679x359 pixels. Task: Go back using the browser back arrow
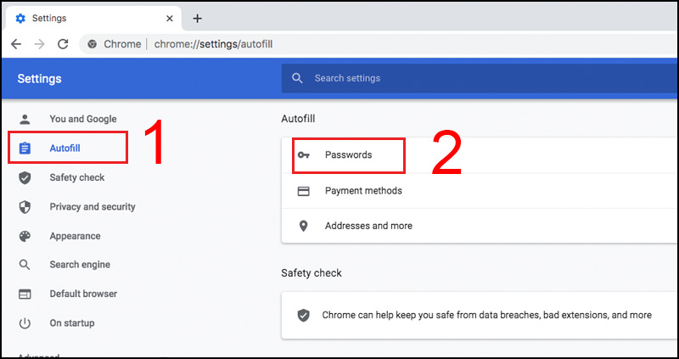pos(16,44)
